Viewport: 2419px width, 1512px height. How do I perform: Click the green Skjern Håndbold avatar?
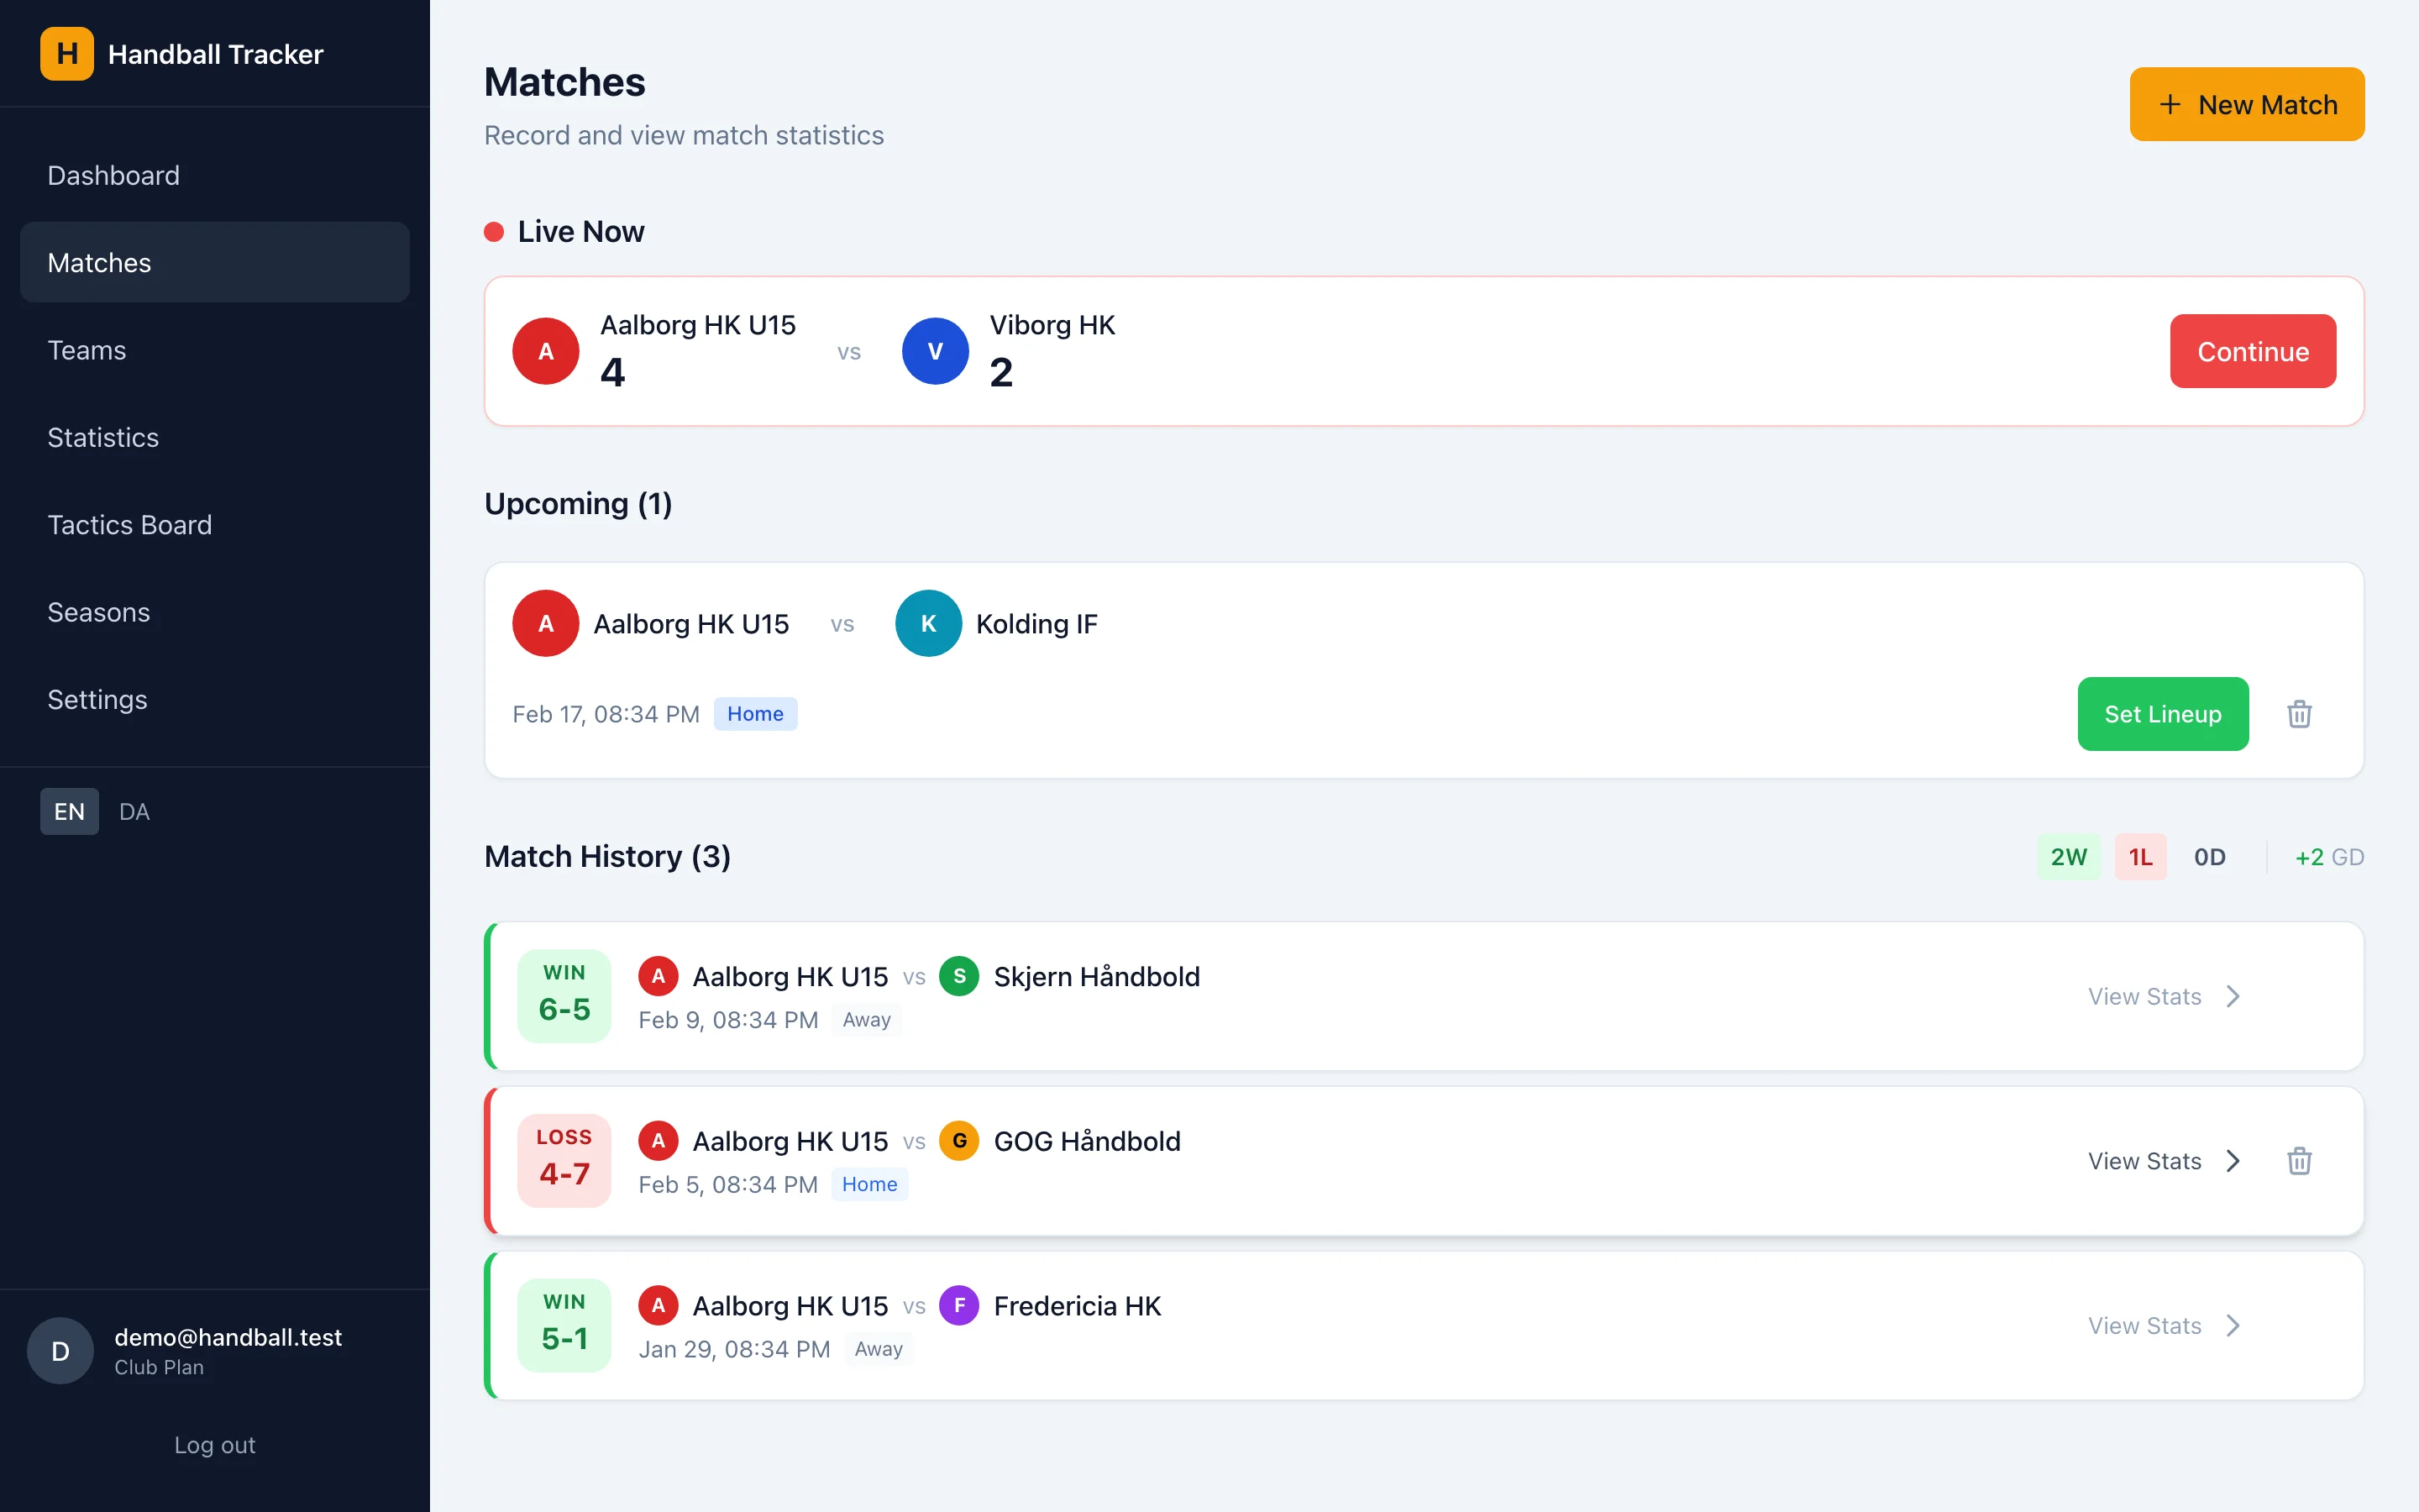coord(958,976)
